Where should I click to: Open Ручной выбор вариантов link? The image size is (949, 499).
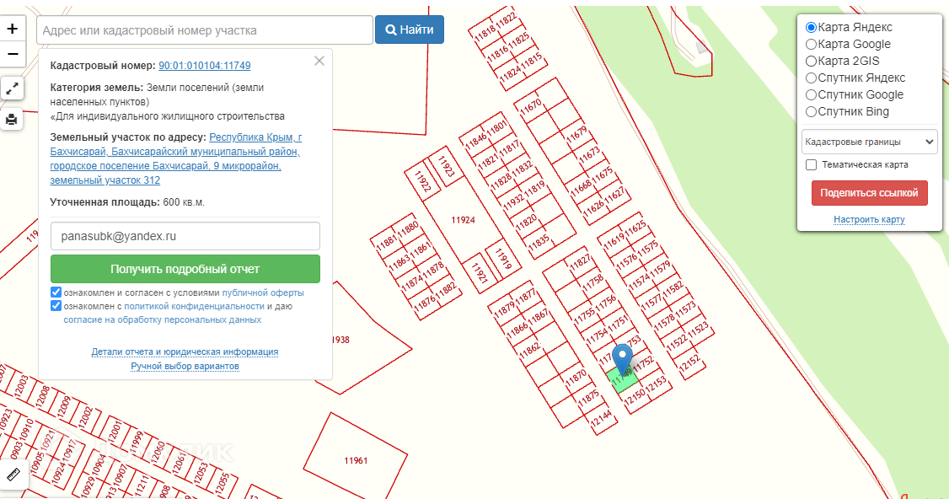(185, 367)
